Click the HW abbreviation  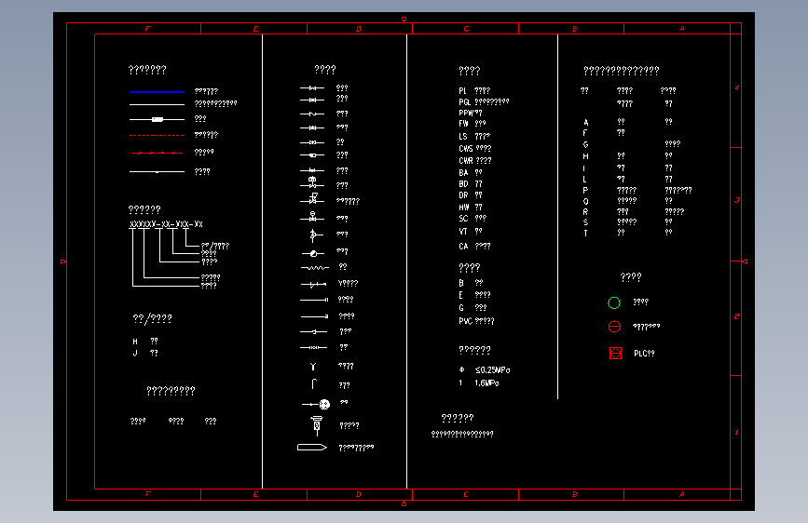click(x=464, y=208)
